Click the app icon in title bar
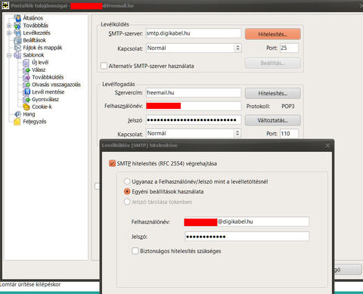Viewport: 363px width, 294px height. click(x=5, y=5)
